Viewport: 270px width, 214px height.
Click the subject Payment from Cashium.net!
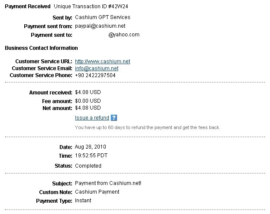pos(108,183)
